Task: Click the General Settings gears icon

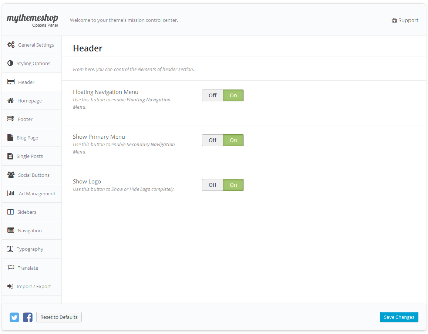Action: point(11,45)
